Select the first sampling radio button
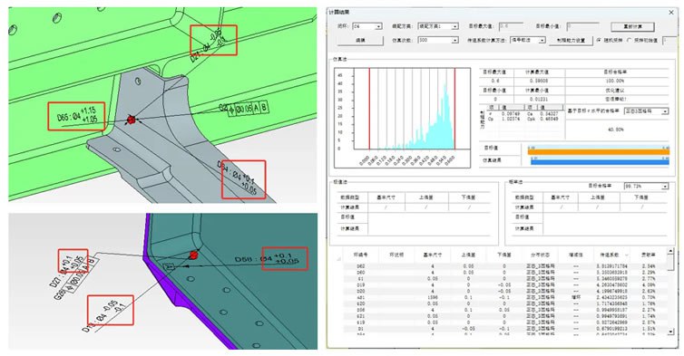 click(599, 40)
